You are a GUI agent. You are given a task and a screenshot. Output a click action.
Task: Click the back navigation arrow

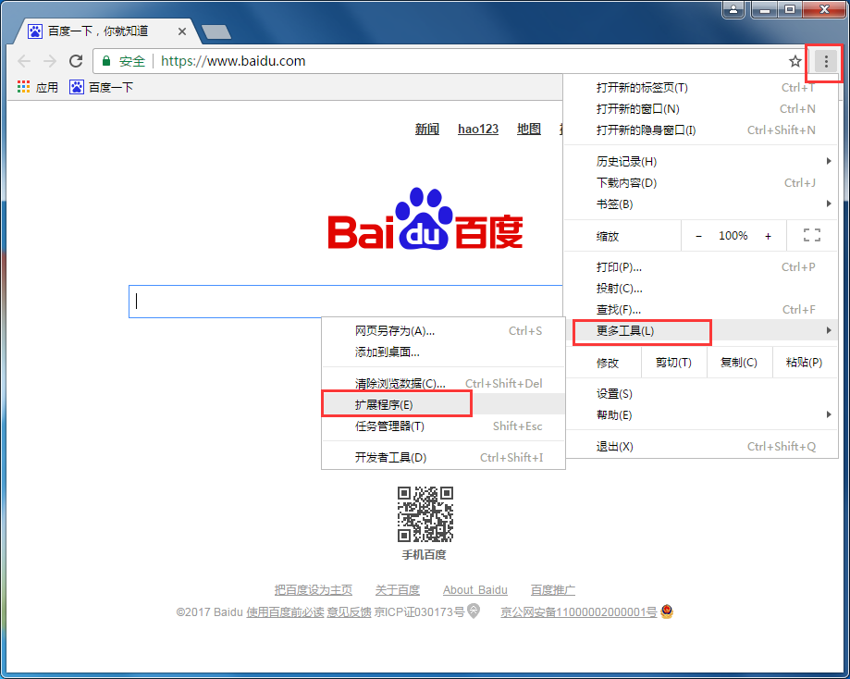(24, 61)
